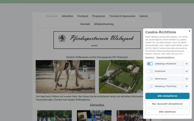Open the Kontakt menu item
The image size is (194, 121).
pyautogui.click(x=85, y=24)
